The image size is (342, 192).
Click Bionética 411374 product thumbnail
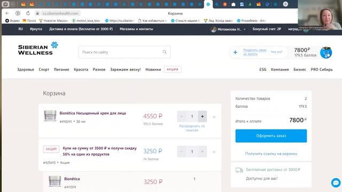[55, 181]
